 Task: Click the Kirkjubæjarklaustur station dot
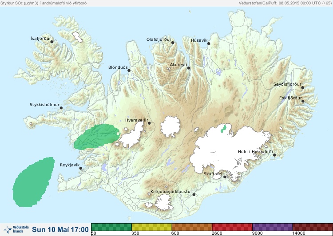click(x=194, y=195)
